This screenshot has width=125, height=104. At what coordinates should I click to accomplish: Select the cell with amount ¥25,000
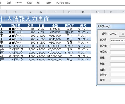(55, 32)
